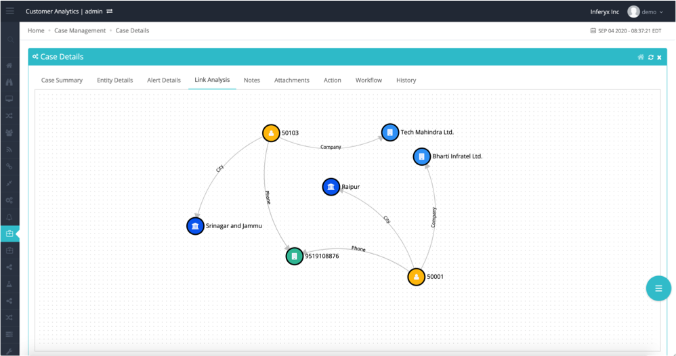Close the Case Details panel
Screen dimensions: 676x356
(x=659, y=58)
